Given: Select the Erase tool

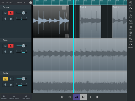Looking at the screenshot, I should [x=131, y=22].
